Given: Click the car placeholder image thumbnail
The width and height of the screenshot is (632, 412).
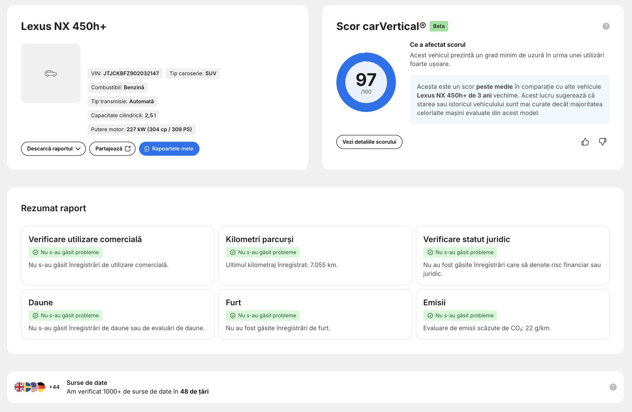Looking at the screenshot, I should (x=51, y=73).
